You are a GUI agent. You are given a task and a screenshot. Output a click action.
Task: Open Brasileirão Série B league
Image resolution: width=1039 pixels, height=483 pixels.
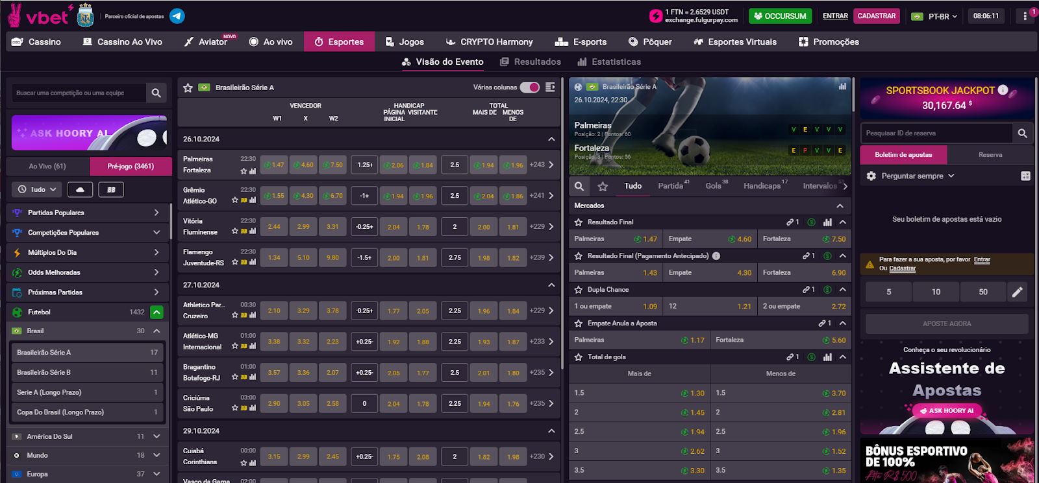coord(87,372)
